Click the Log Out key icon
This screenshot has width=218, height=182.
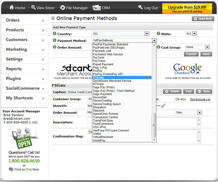click(x=140, y=7)
